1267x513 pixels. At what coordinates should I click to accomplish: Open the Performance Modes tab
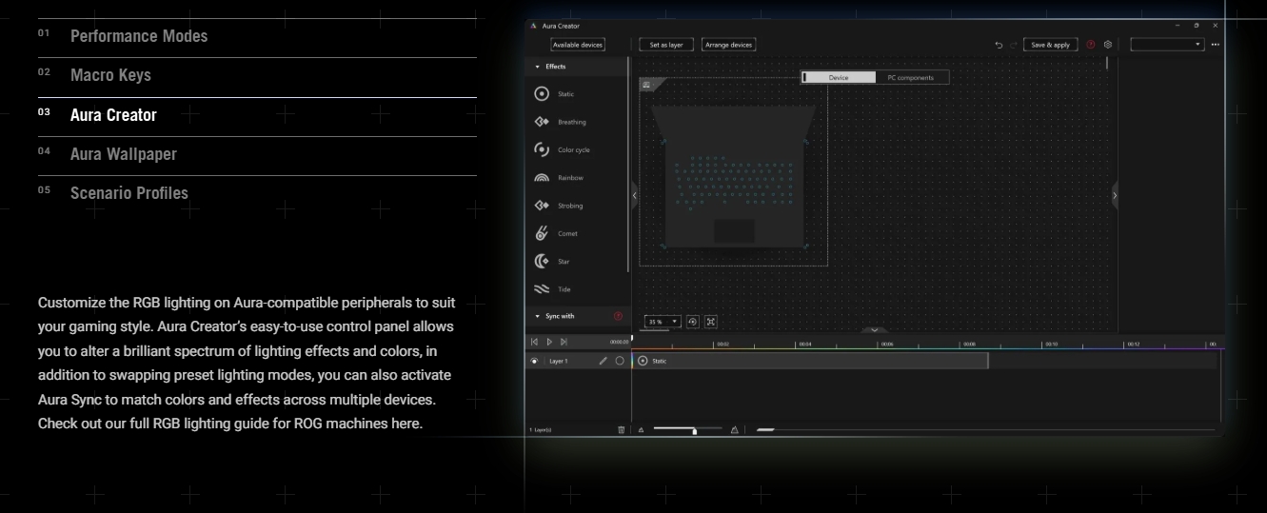(x=139, y=36)
